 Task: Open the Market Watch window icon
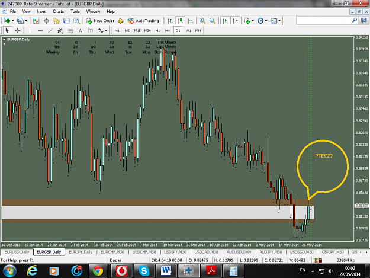[36, 21]
